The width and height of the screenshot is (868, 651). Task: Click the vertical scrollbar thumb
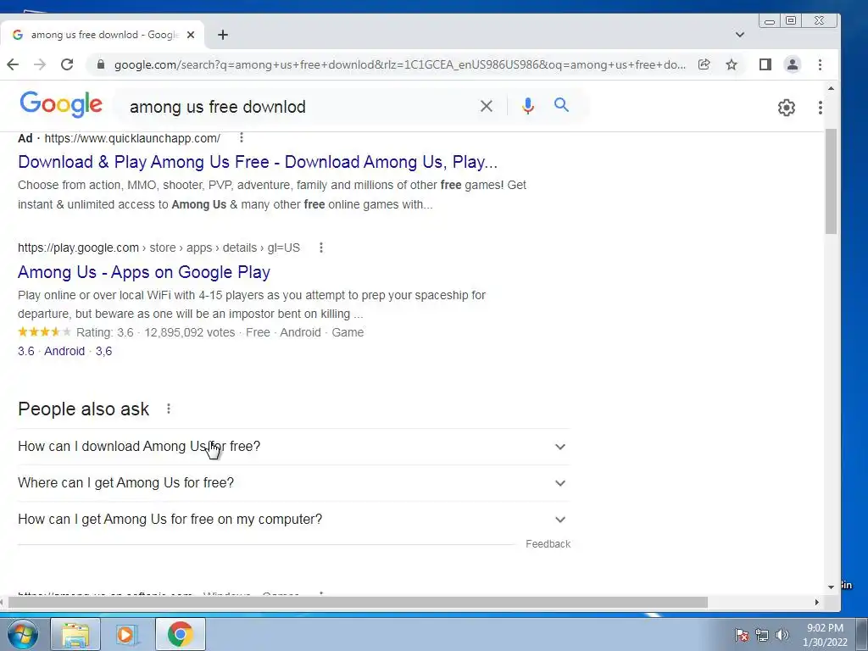(x=831, y=181)
